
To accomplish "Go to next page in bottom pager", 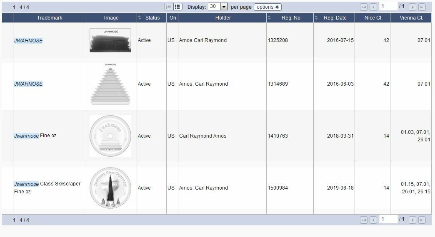I will click(412, 220).
